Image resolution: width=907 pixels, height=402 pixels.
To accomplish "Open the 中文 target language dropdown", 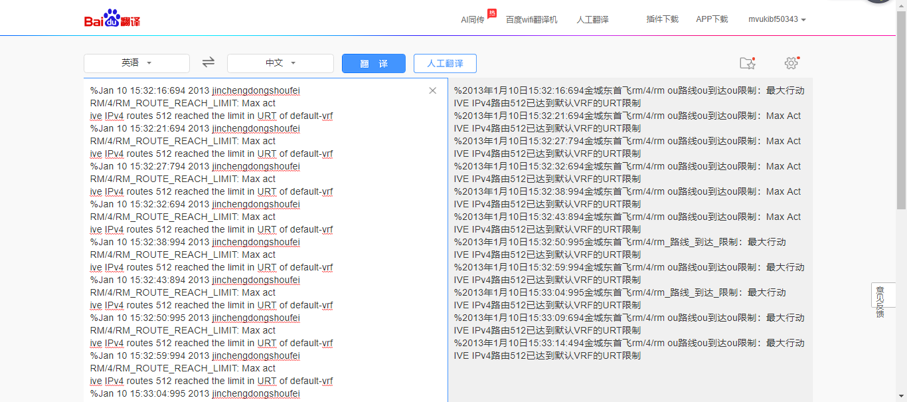I will tap(280, 63).
